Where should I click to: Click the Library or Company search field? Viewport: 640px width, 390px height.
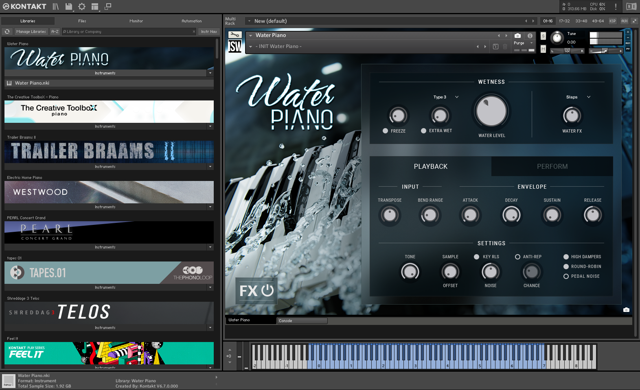click(129, 31)
